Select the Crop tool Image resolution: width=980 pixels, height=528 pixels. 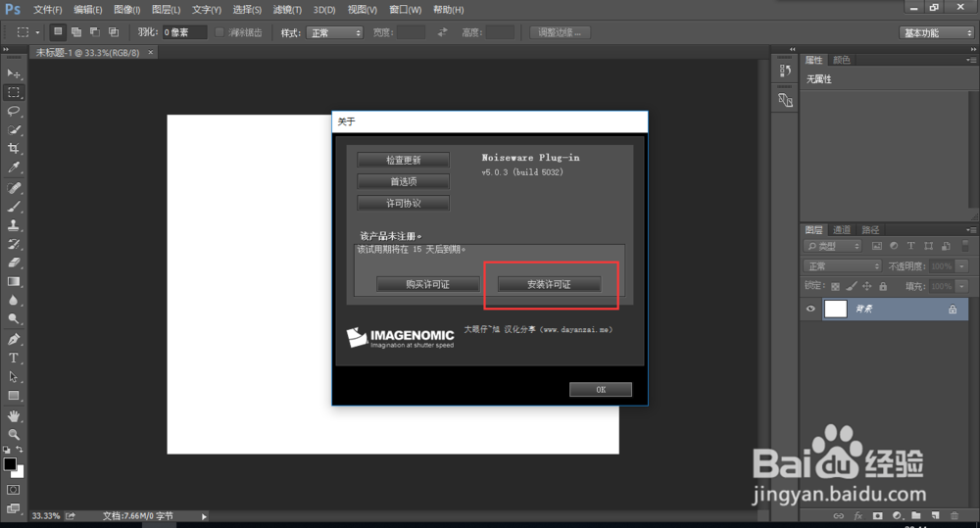[13, 149]
